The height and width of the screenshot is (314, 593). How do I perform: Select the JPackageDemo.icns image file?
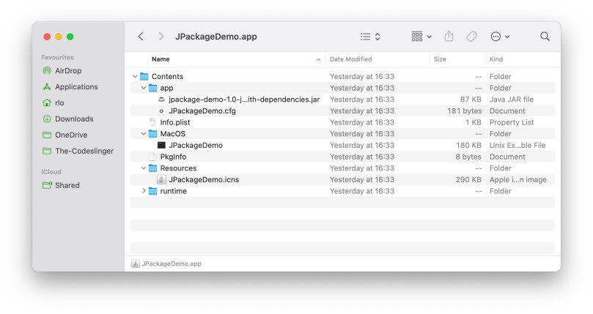point(203,179)
